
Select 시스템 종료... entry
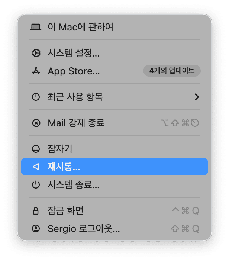115,185
